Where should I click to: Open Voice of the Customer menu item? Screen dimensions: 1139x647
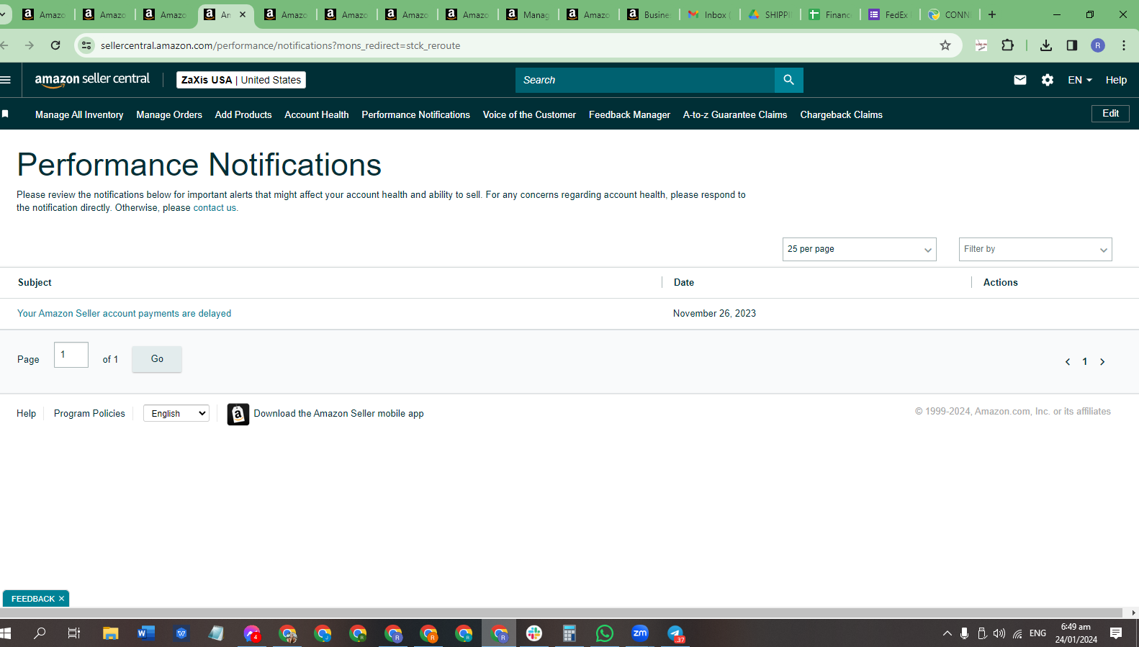(529, 114)
